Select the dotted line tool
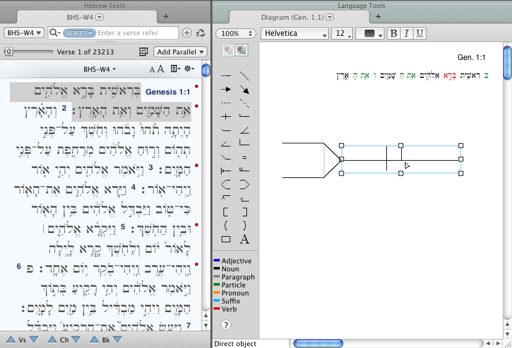This screenshot has height=348, width=512. click(226, 103)
